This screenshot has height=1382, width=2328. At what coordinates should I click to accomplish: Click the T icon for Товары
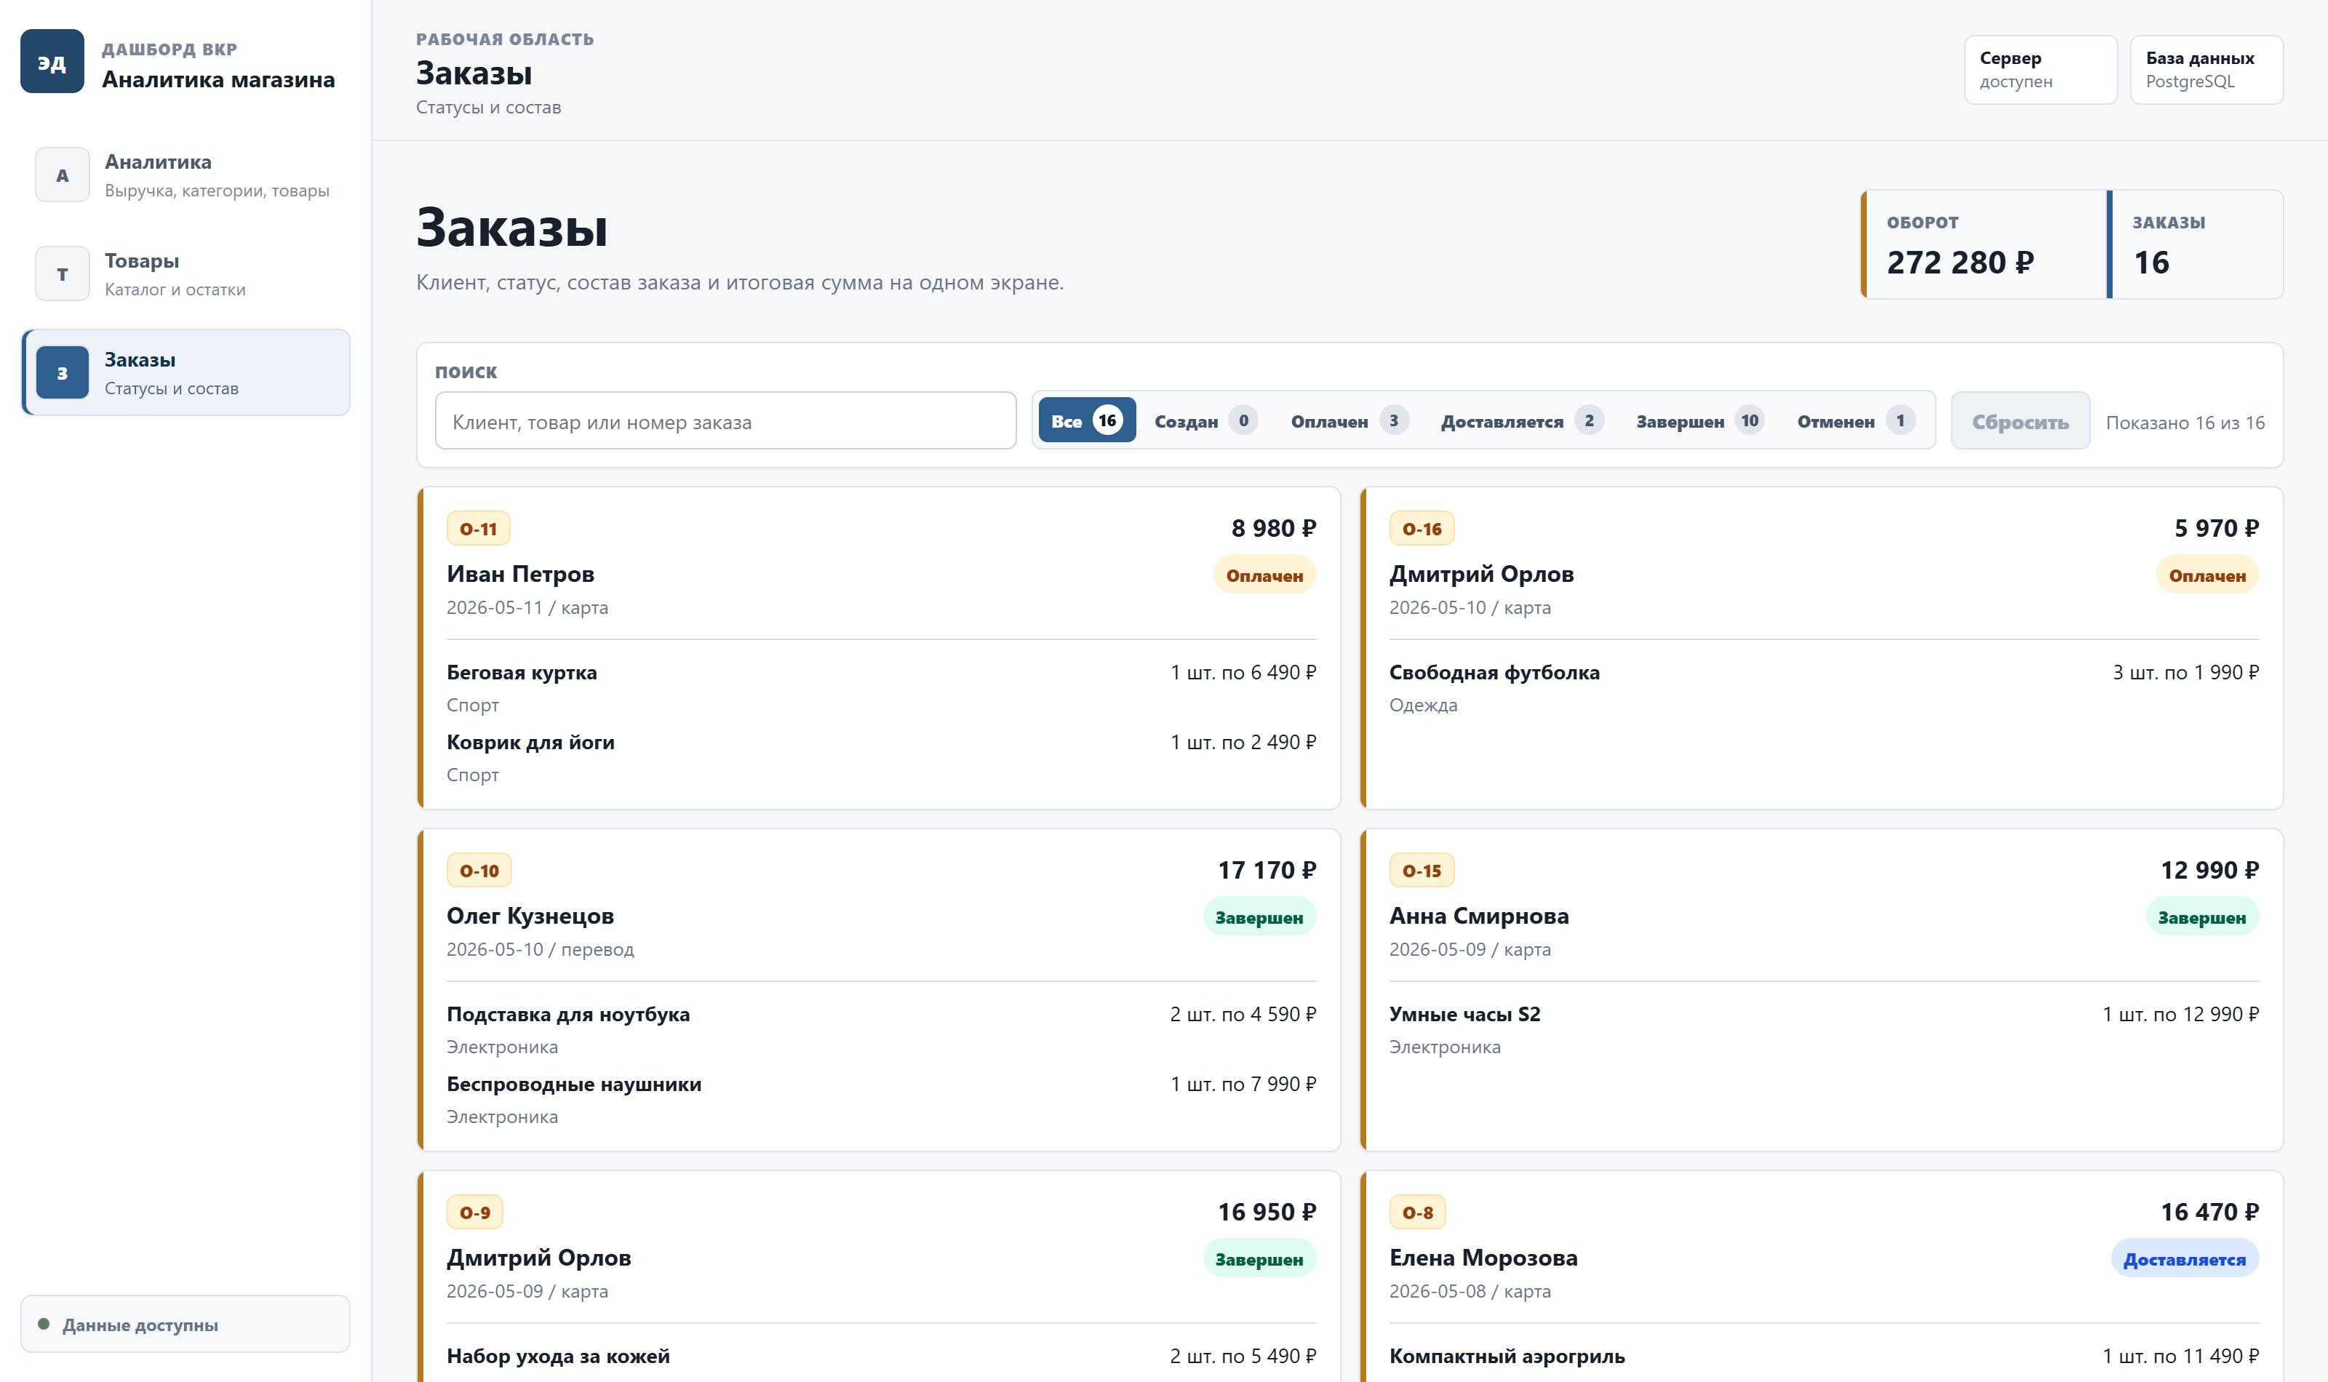click(x=63, y=273)
